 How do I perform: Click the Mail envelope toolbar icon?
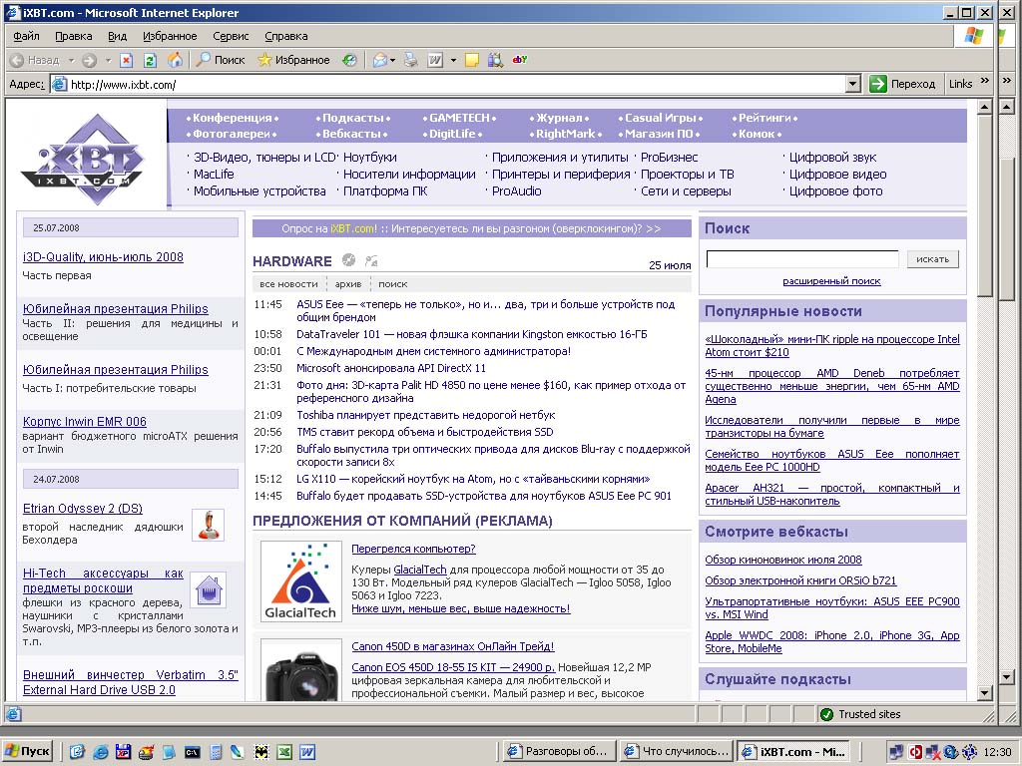[x=379, y=60]
